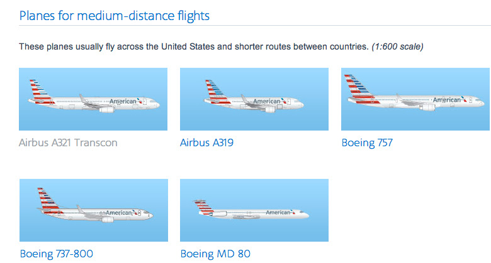Open the Boeing MD 80 plane picture
This screenshot has width=491, height=263.
(254, 210)
